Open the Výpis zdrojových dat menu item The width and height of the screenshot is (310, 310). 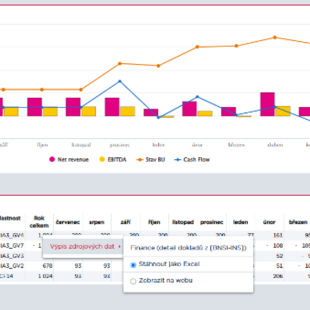pos(82,246)
